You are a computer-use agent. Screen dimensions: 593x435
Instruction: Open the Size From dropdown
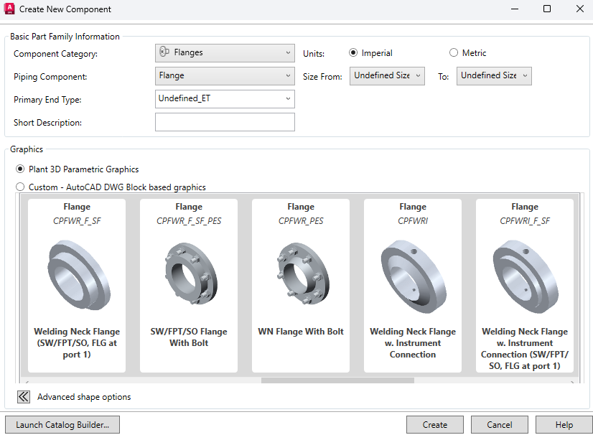[x=388, y=75]
